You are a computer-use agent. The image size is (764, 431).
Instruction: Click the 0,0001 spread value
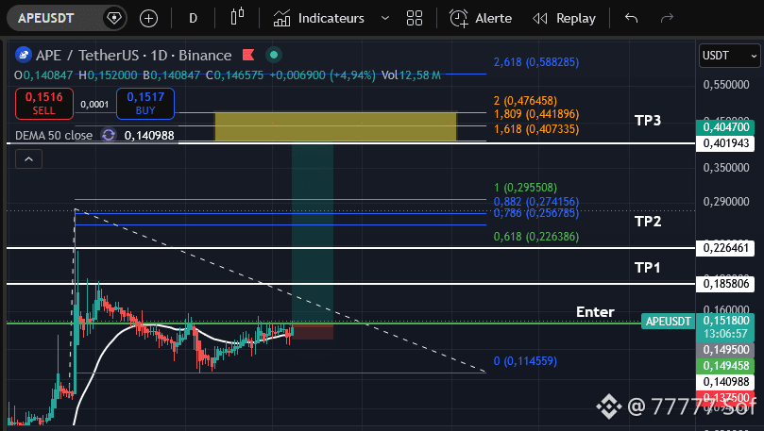point(94,105)
